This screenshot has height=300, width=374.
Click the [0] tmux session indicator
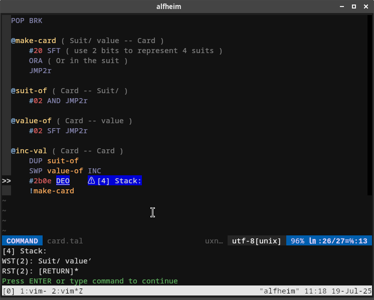pyautogui.click(x=9, y=291)
